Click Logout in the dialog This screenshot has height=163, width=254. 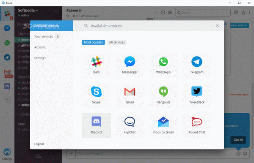(x=39, y=144)
